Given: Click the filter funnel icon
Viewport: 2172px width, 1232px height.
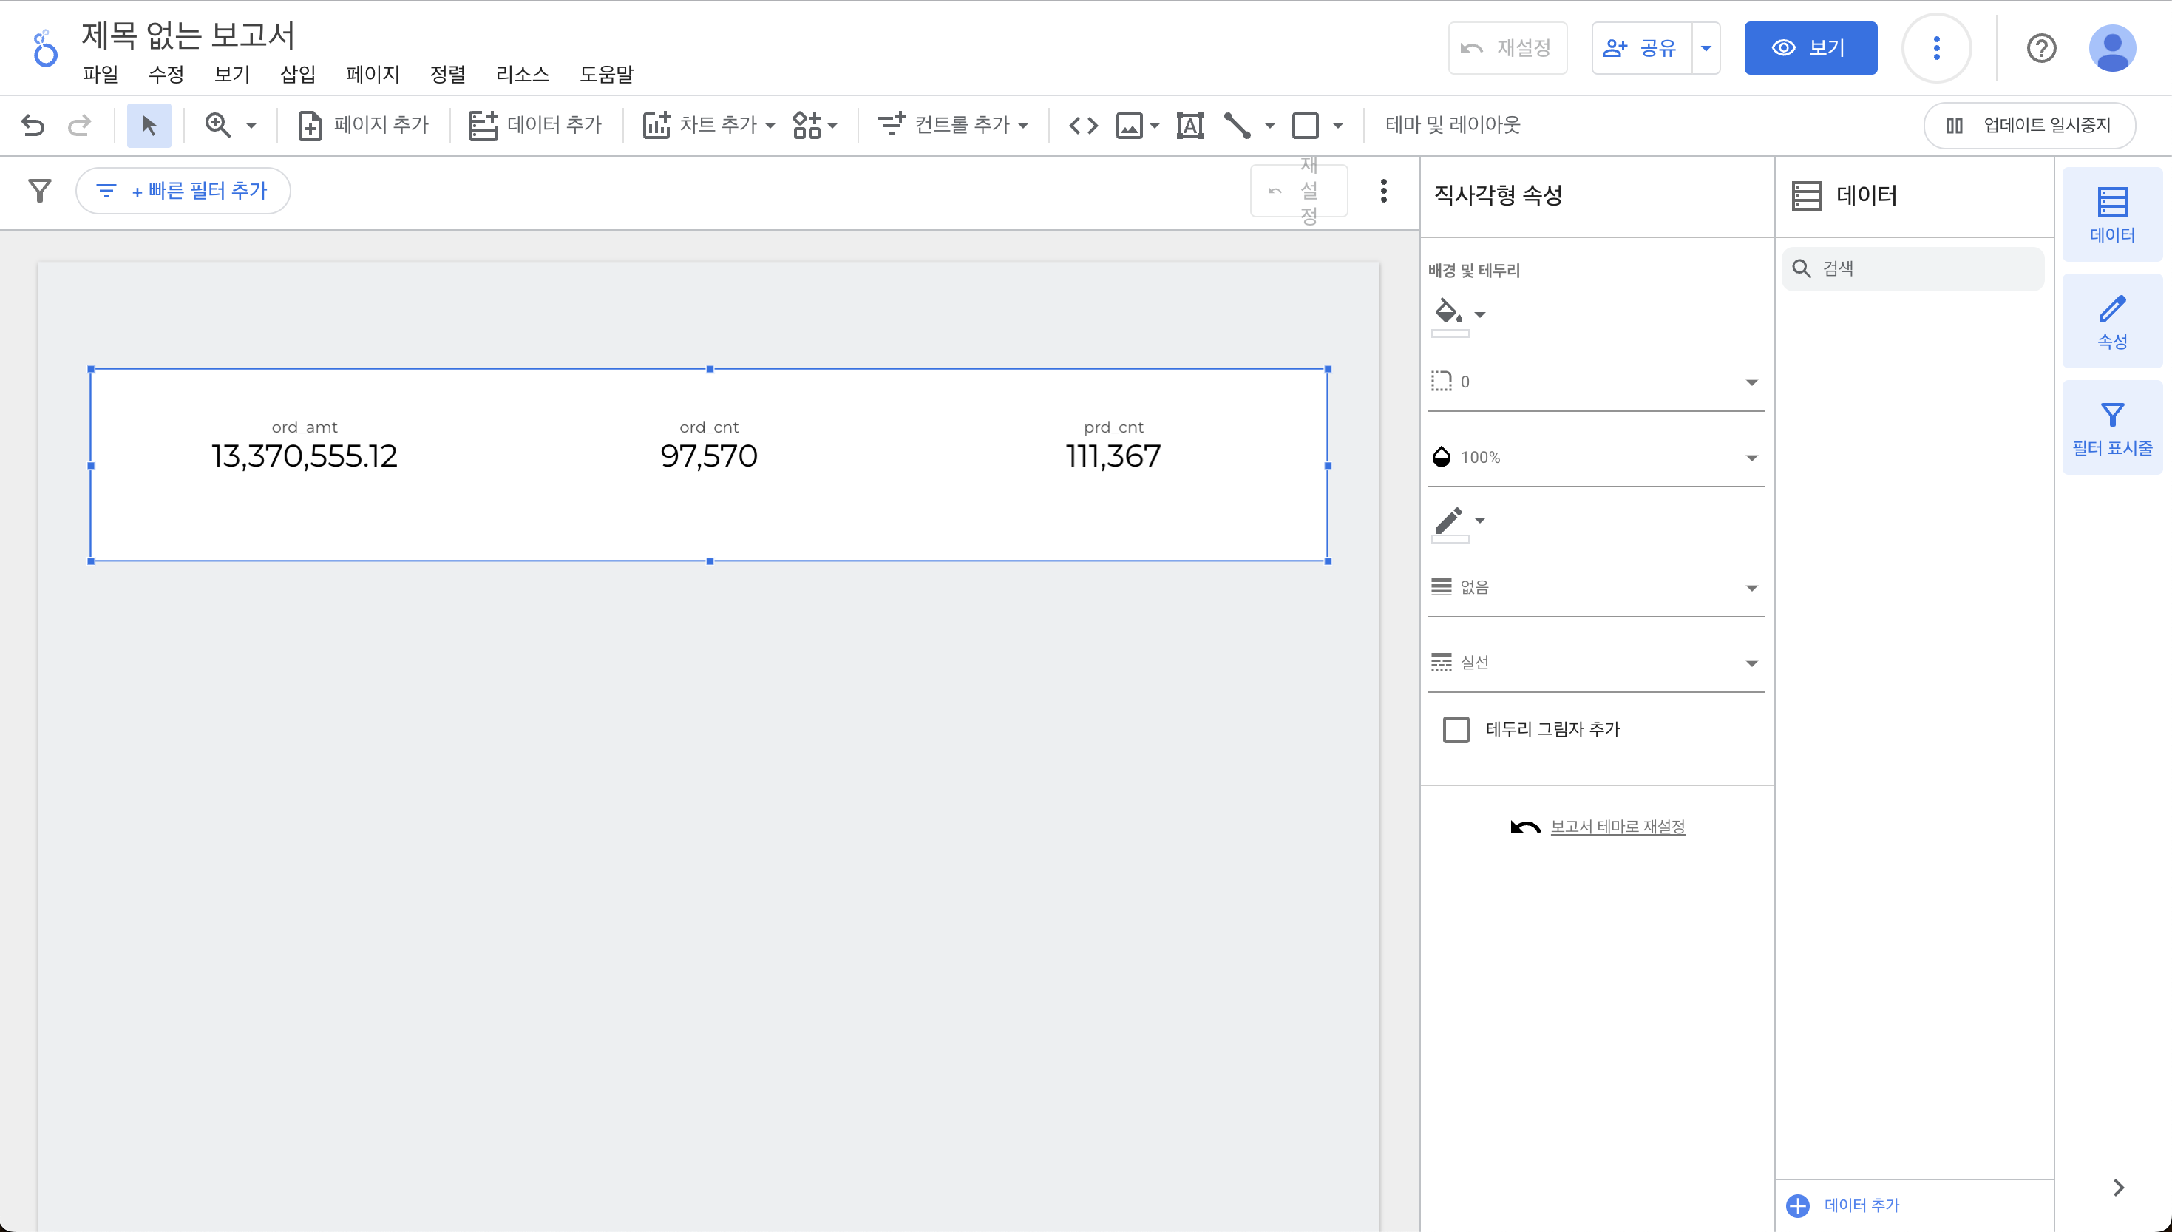Looking at the screenshot, I should (40, 190).
